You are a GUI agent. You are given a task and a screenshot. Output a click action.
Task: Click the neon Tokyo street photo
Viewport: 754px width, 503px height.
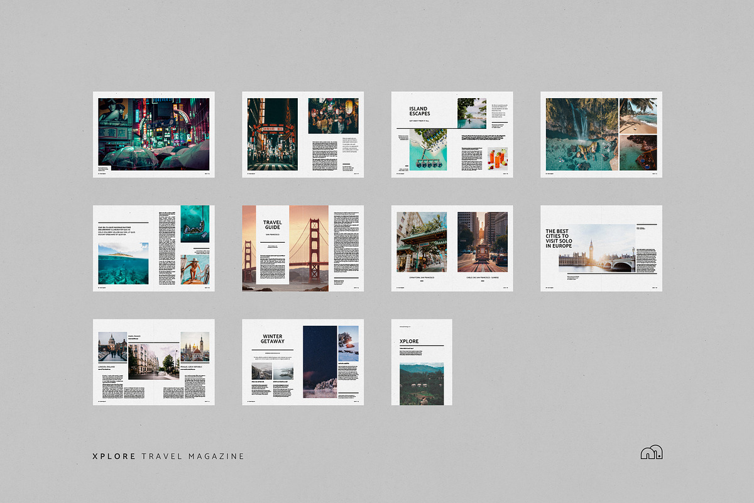154,134
